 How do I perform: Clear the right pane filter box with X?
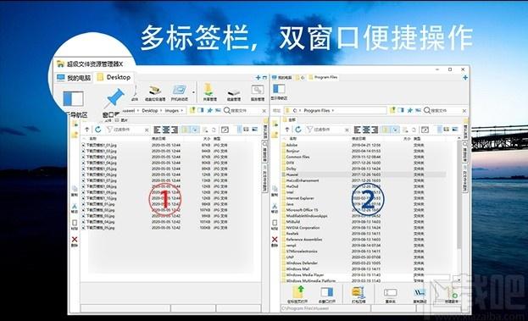[347, 130]
